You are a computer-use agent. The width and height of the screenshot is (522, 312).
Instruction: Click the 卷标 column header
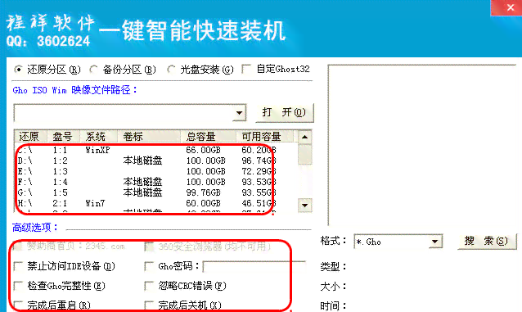(x=149, y=136)
